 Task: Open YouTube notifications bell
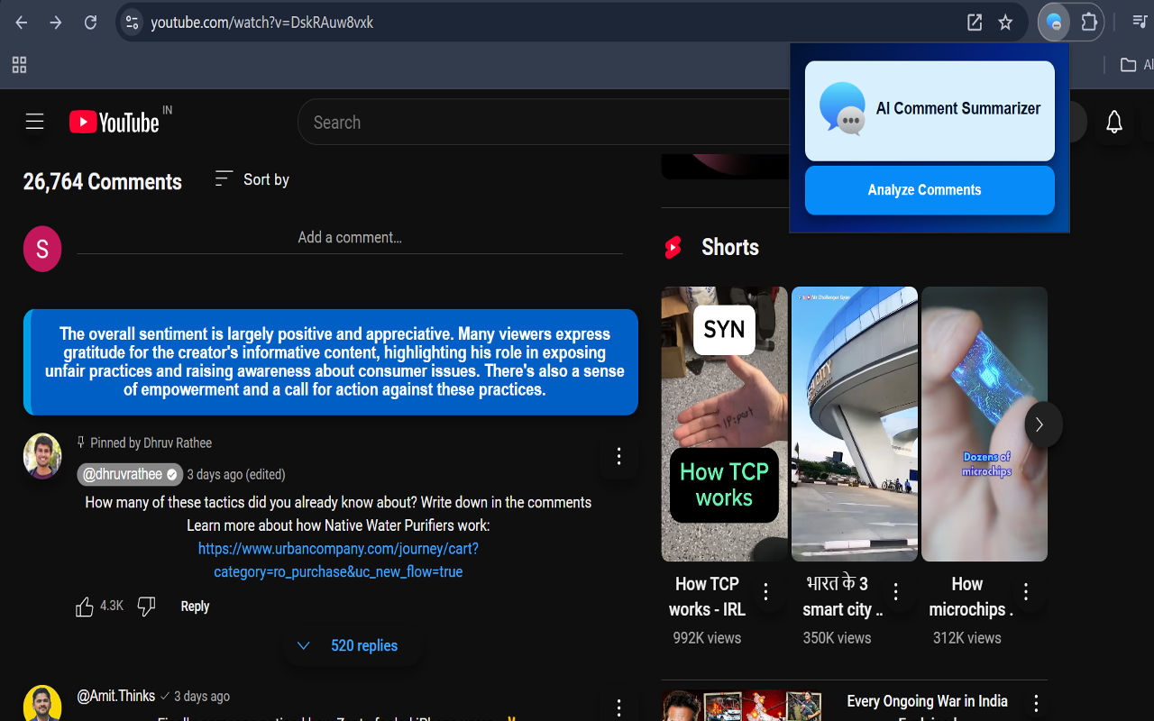pos(1114,122)
